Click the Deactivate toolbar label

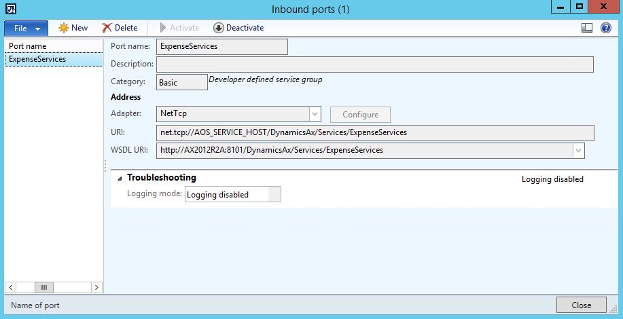245,28
